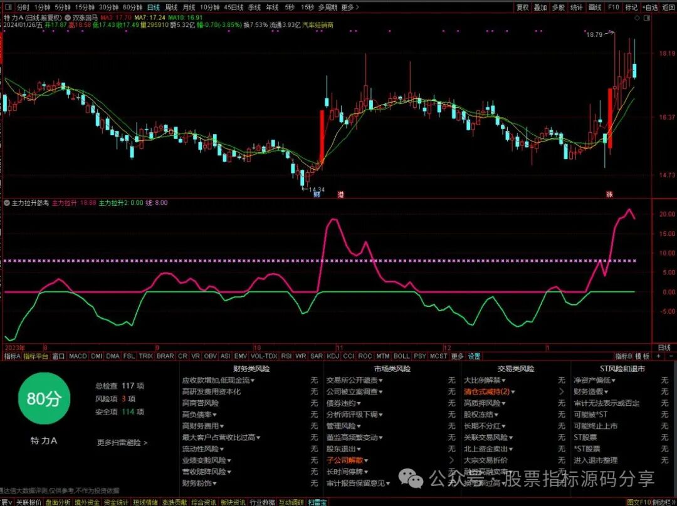677x506 pixels.
Task: Open the 指标平台 tab
Action: (x=36, y=356)
